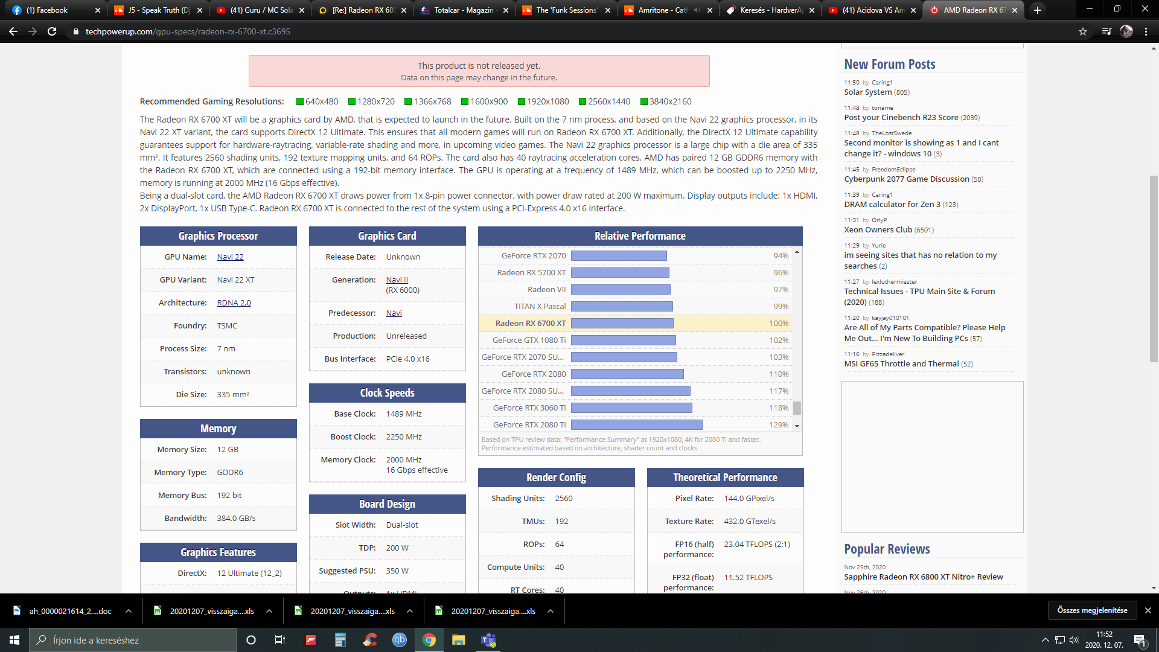This screenshot has width=1159, height=652.
Task: Close the downloads bar
Action: pos(1148,610)
